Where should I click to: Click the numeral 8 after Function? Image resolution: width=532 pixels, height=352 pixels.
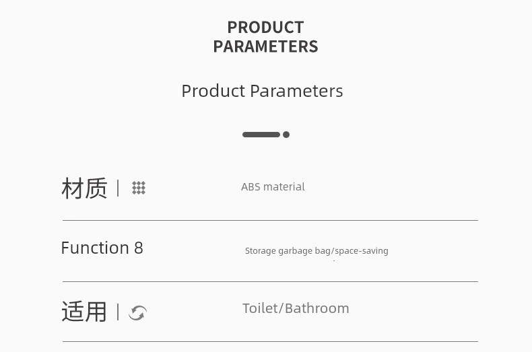click(x=139, y=248)
